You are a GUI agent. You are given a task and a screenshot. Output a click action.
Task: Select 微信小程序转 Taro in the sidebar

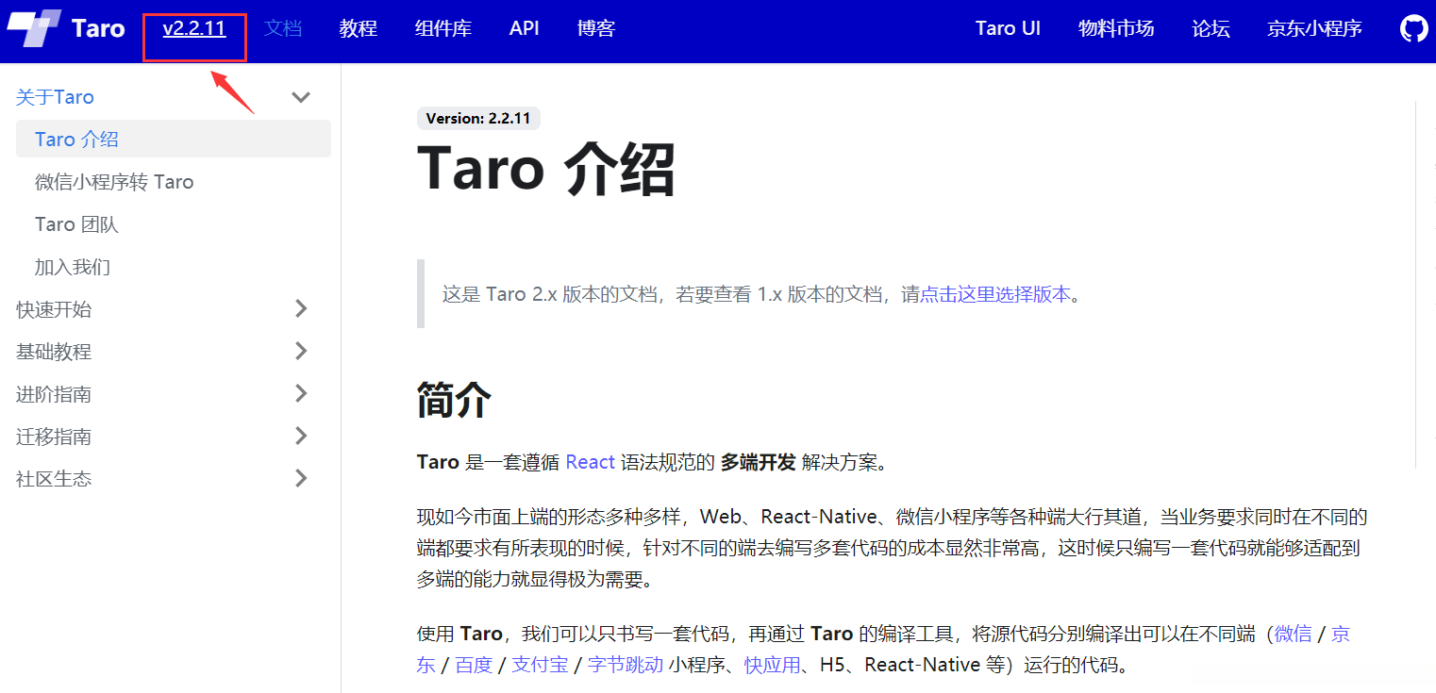click(x=114, y=181)
